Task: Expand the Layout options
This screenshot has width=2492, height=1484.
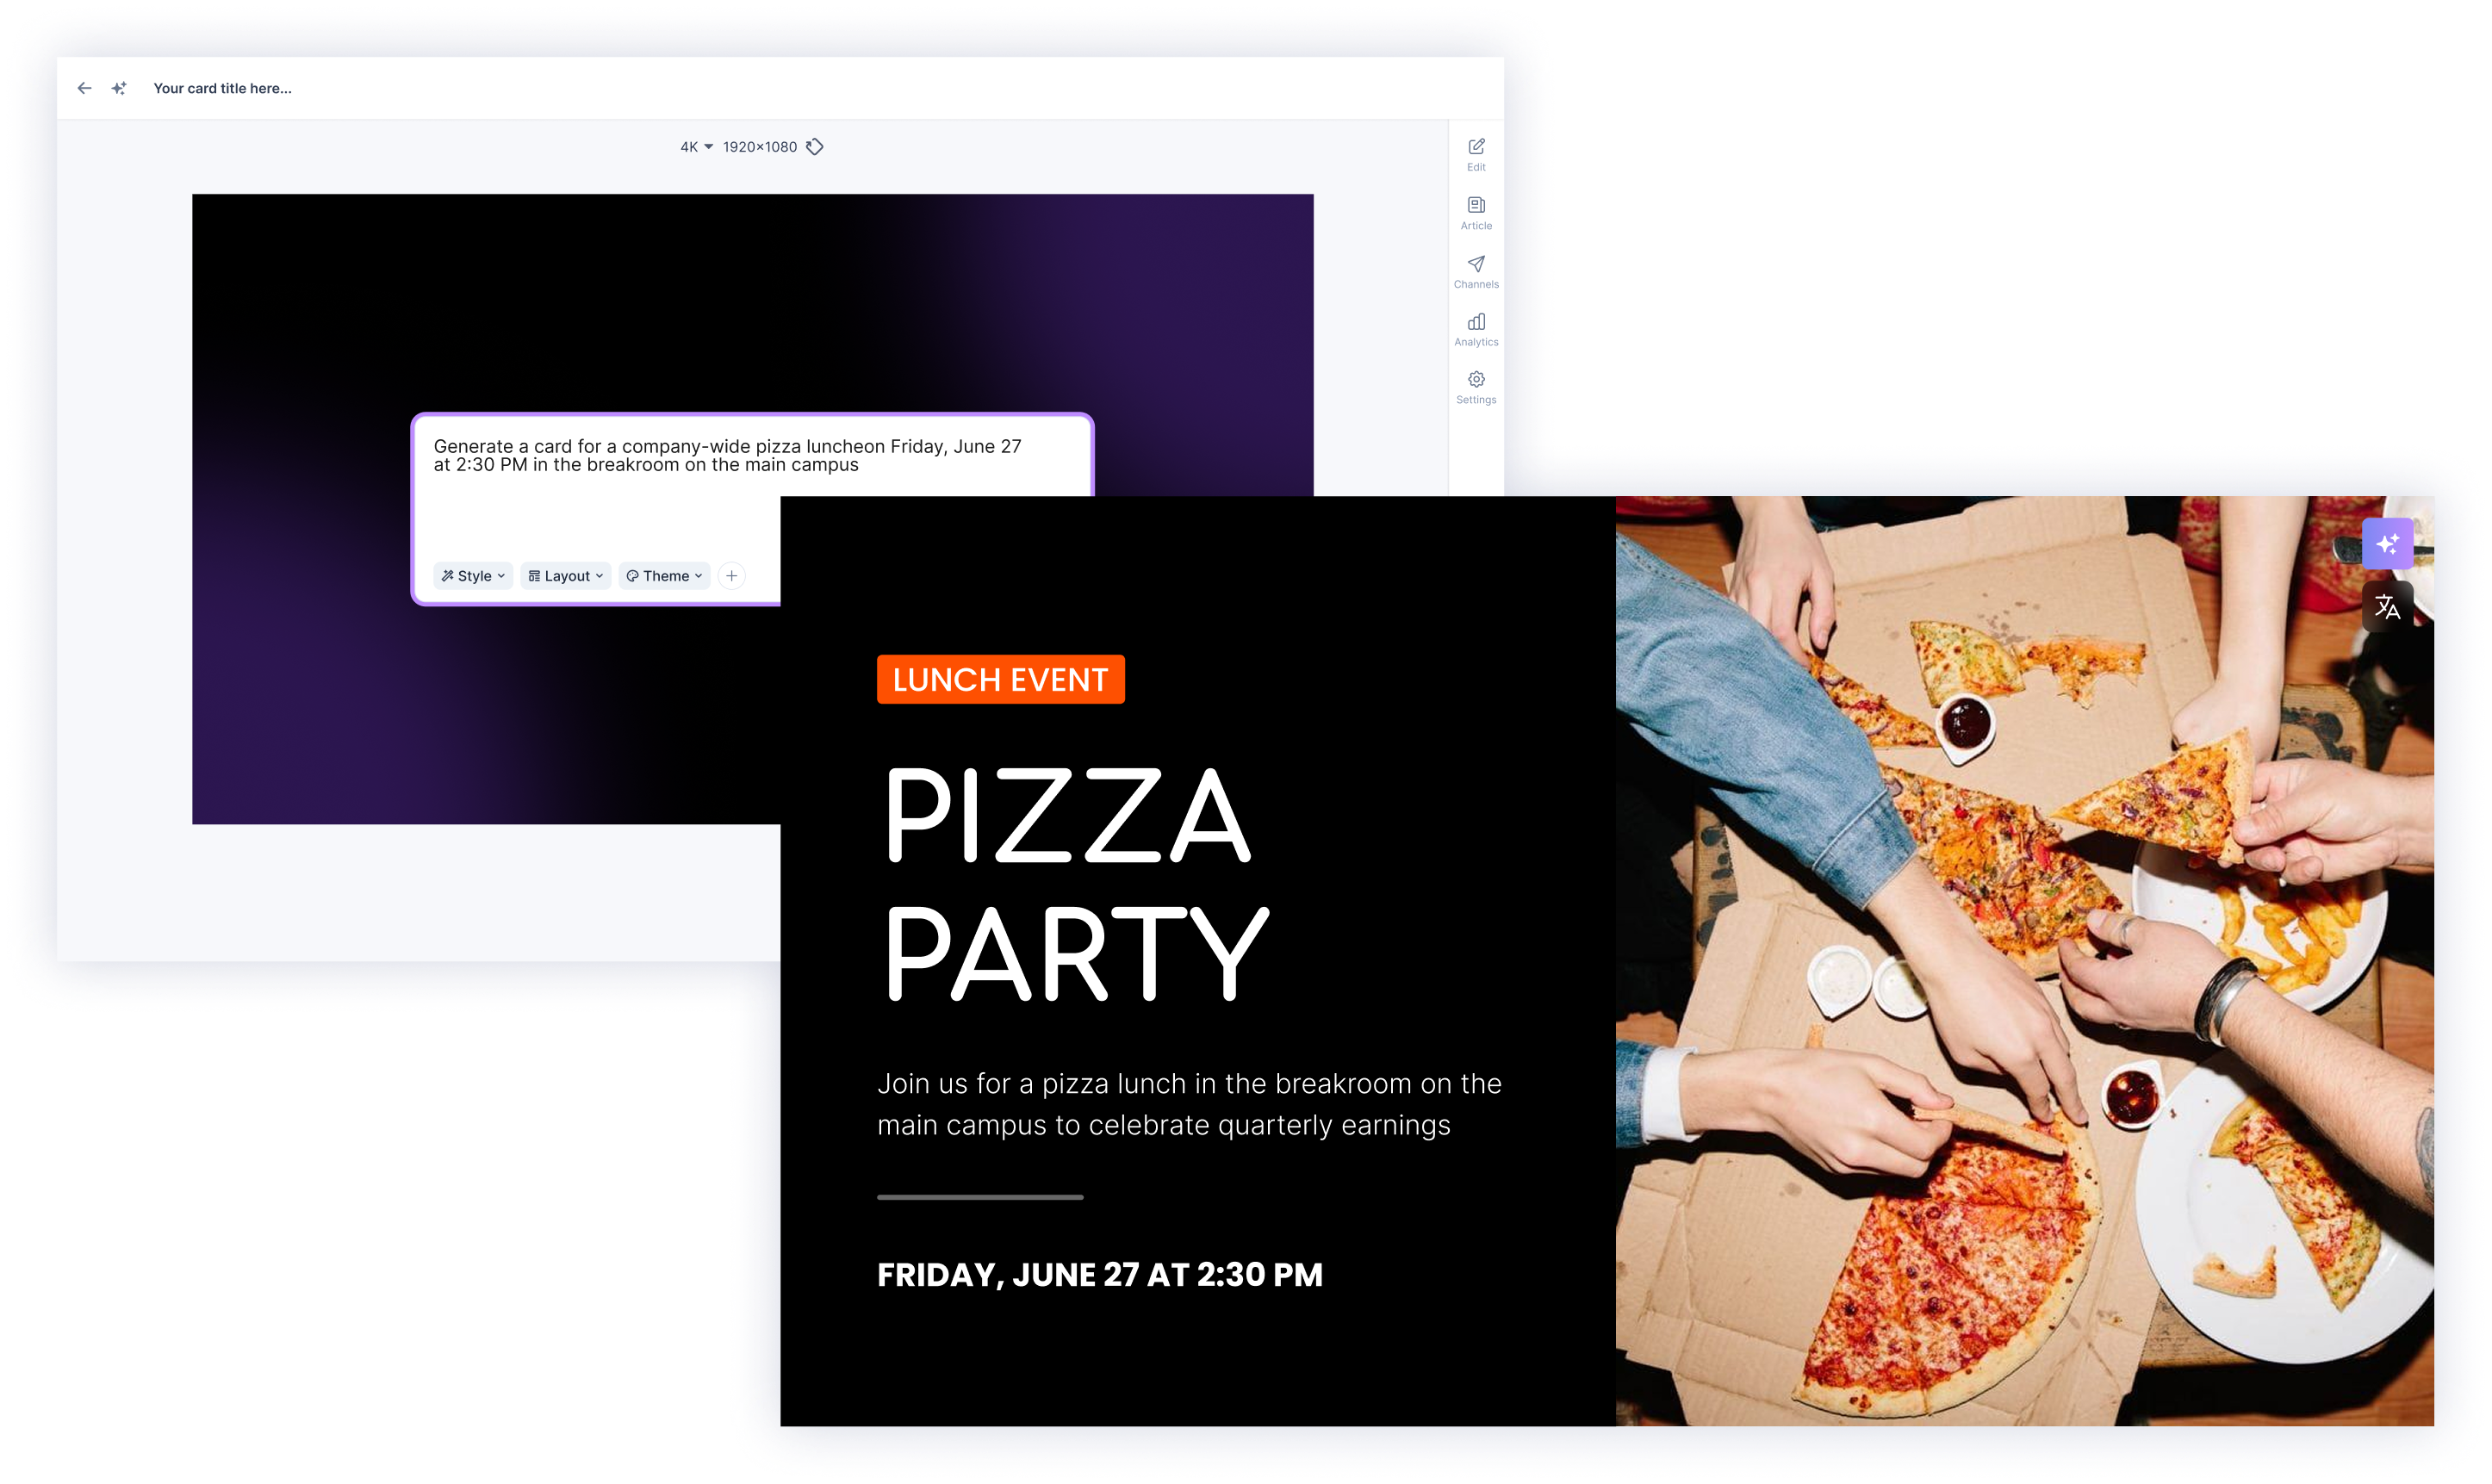Action: [x=565, y=575]
